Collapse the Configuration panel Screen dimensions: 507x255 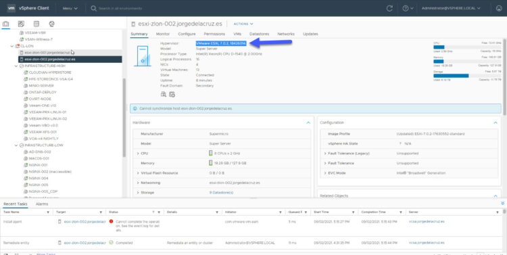[495, 122]
